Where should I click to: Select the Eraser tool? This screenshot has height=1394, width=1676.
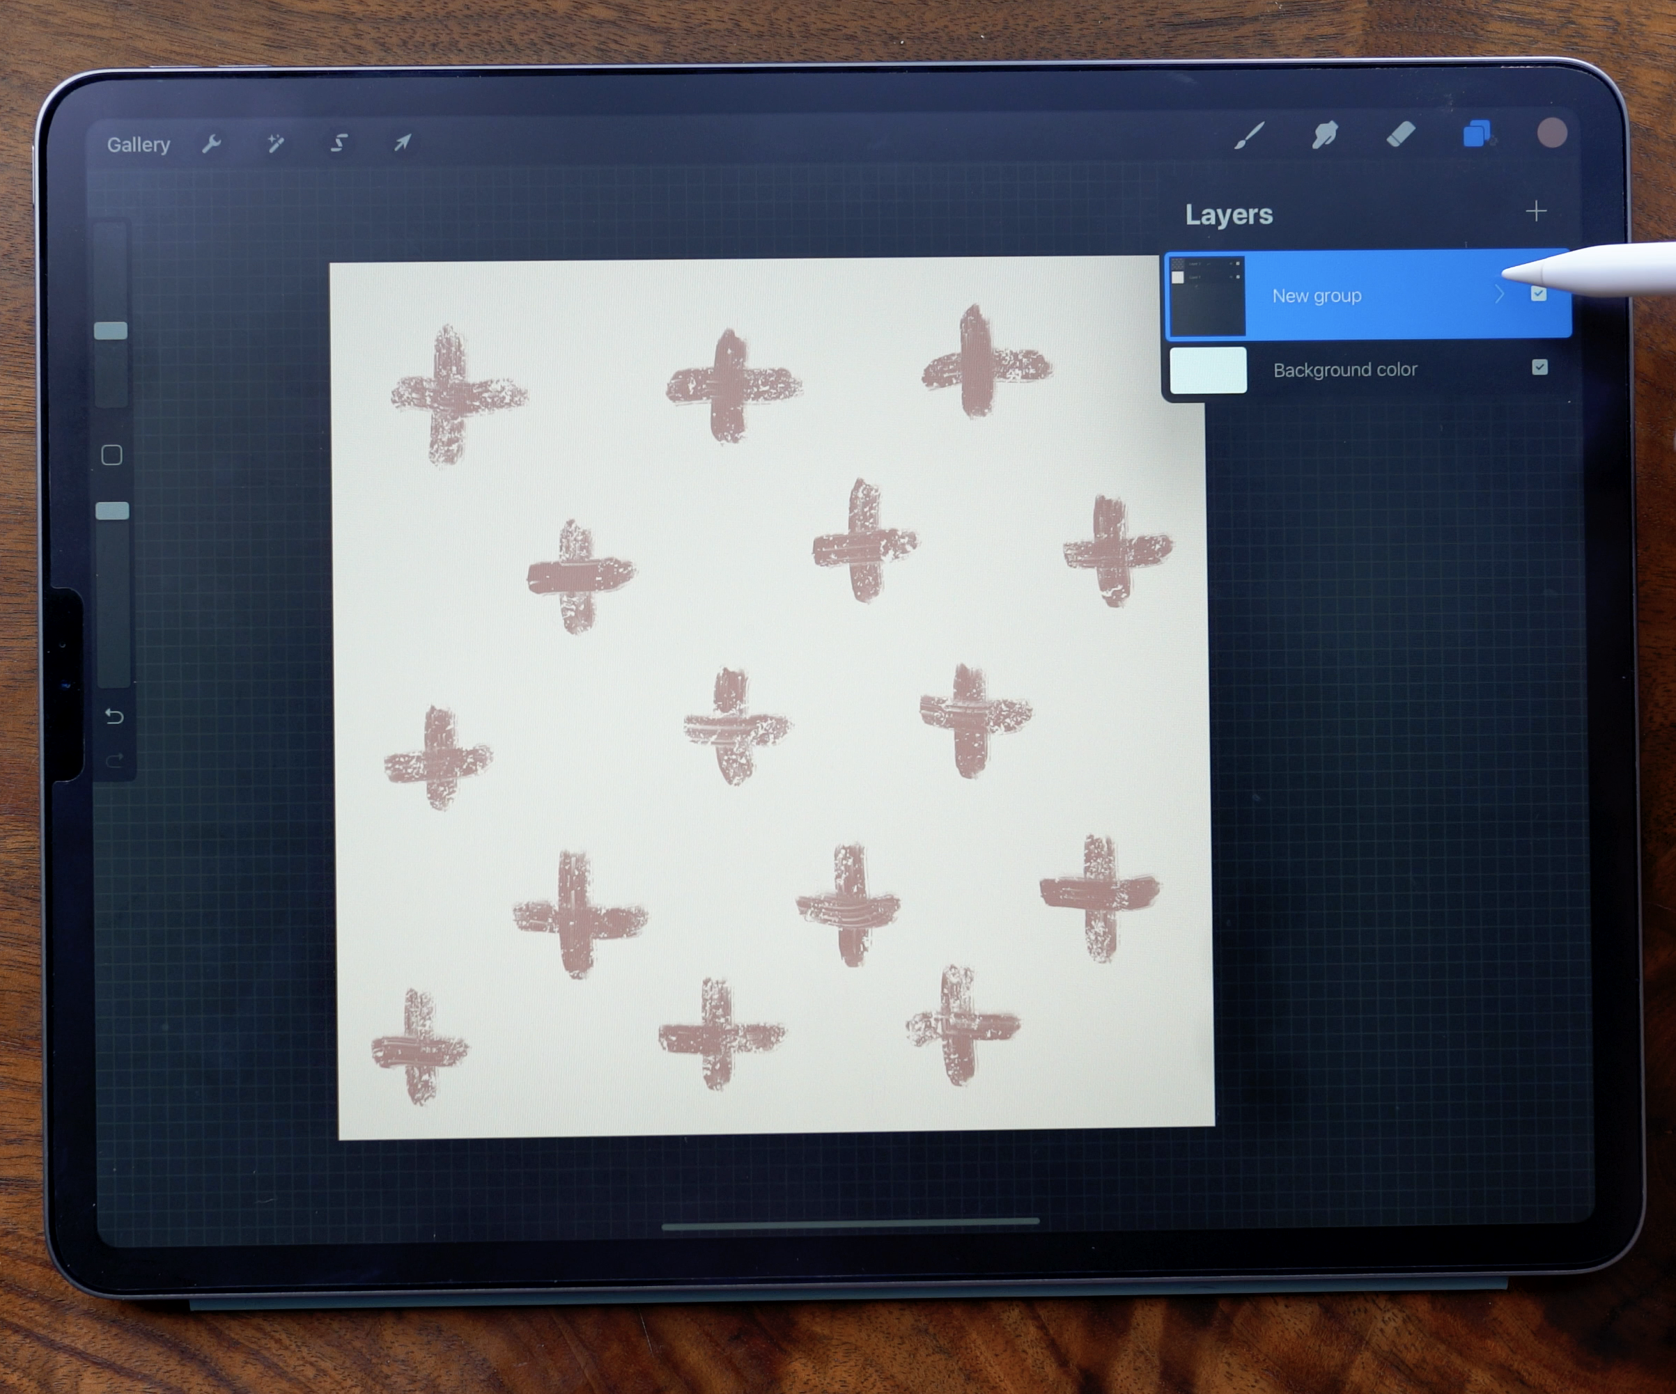(x=1401, y=134)
